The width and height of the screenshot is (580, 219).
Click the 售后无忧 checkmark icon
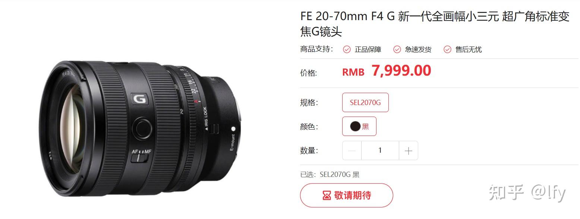(x=447, y=50)
